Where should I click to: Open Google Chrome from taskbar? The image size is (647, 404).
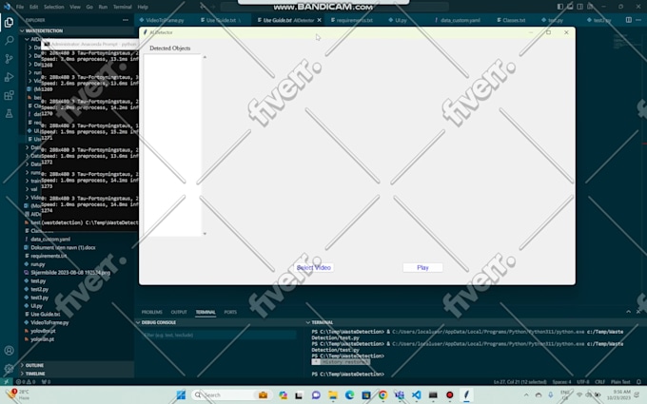click(x=382, y=394)
